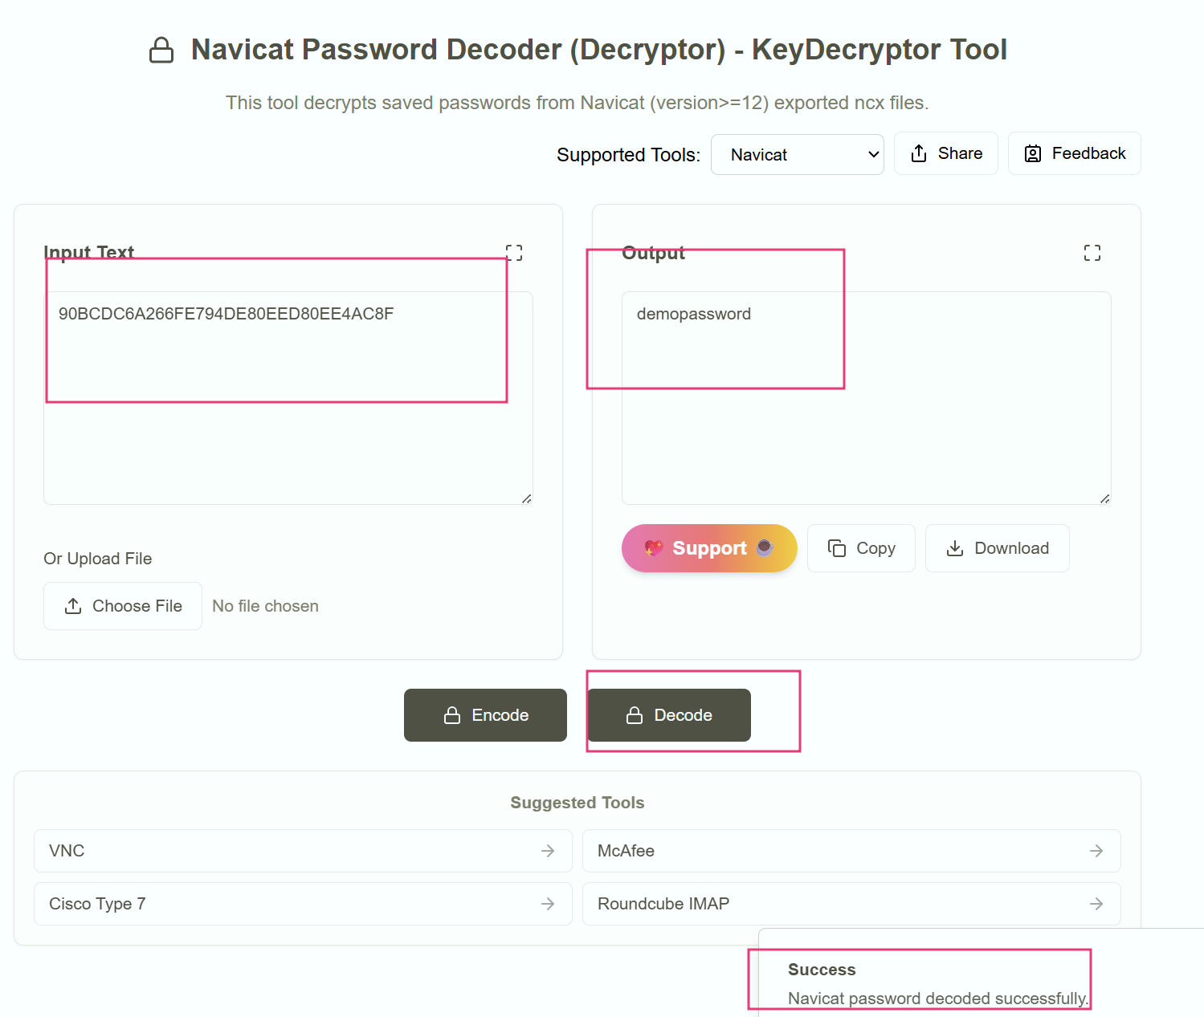Click inside the Input Text field

[x=288, y=397]
